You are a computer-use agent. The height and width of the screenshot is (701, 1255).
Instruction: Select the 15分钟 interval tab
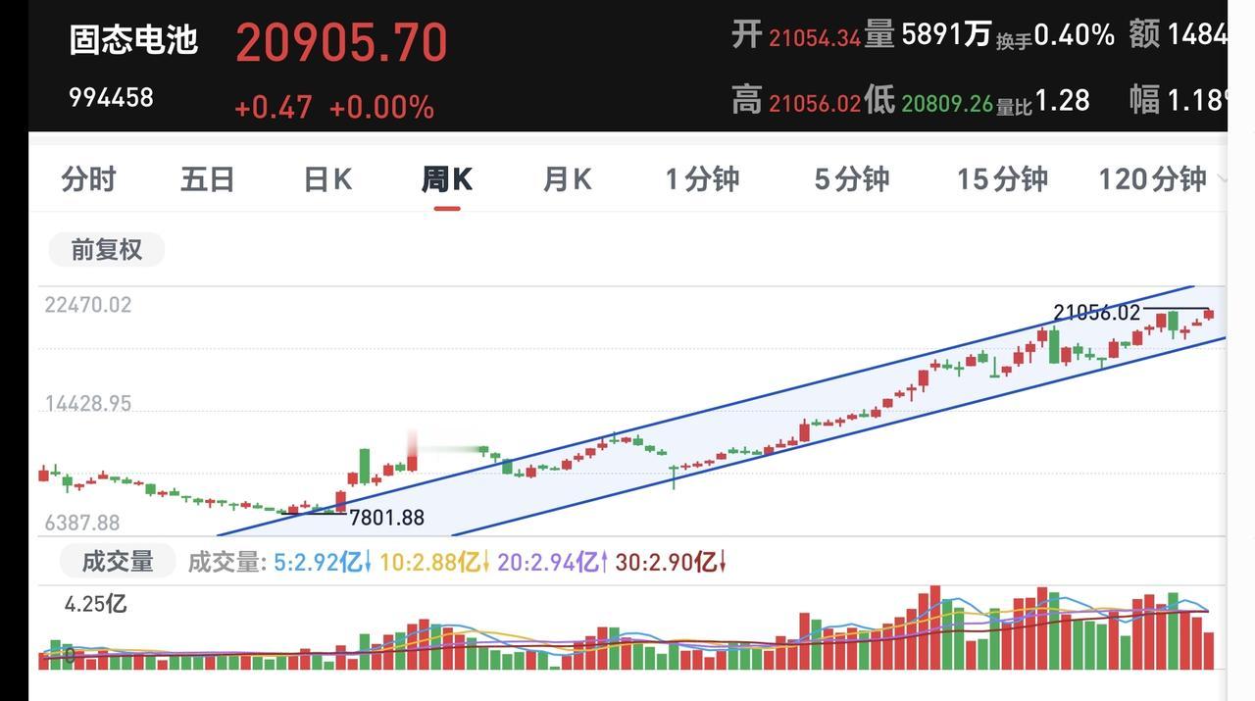tap(1002, 179)
